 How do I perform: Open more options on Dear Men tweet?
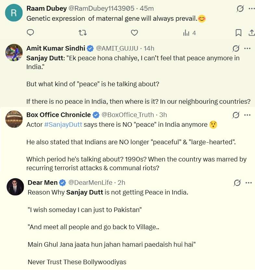coord(249,183)
